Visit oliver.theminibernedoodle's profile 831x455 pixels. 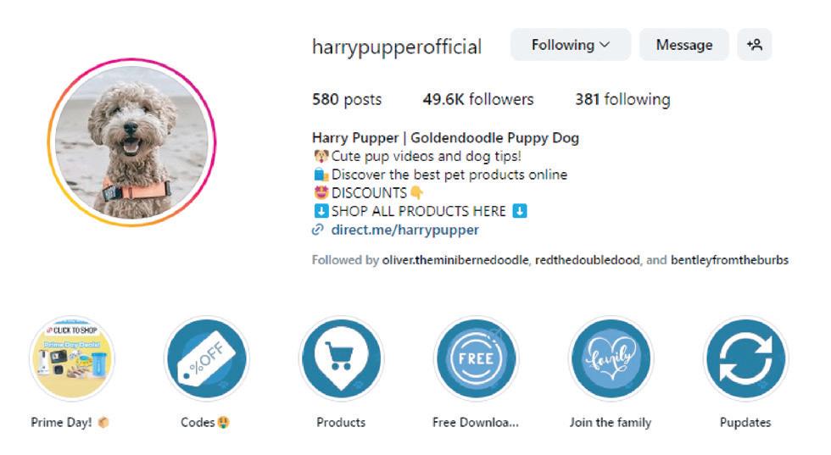[x=455, y=260]
